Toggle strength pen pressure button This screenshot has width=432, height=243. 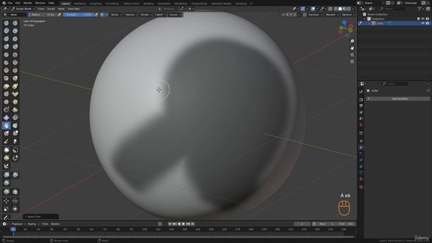97,15
